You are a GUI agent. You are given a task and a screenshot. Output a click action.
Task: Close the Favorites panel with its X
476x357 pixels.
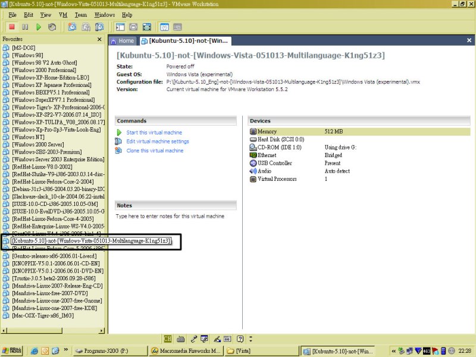(x=99, y=39)
